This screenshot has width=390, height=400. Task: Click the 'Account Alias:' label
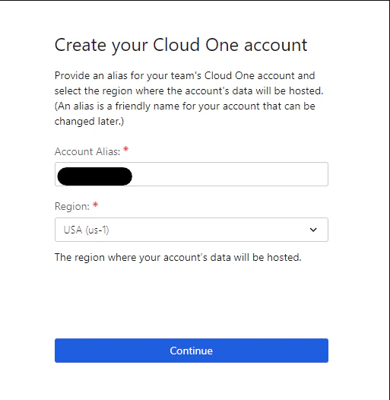(87, 152)
